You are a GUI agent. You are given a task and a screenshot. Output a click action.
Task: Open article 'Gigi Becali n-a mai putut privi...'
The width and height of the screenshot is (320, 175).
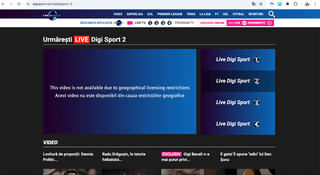[x=185, y=157]
